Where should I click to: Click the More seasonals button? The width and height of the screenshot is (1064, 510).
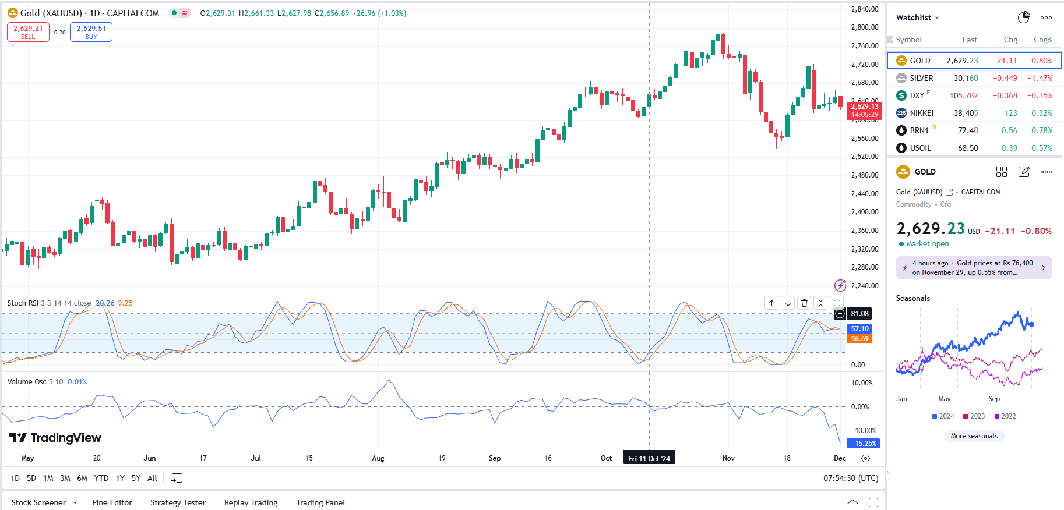(x=974, y=436)
